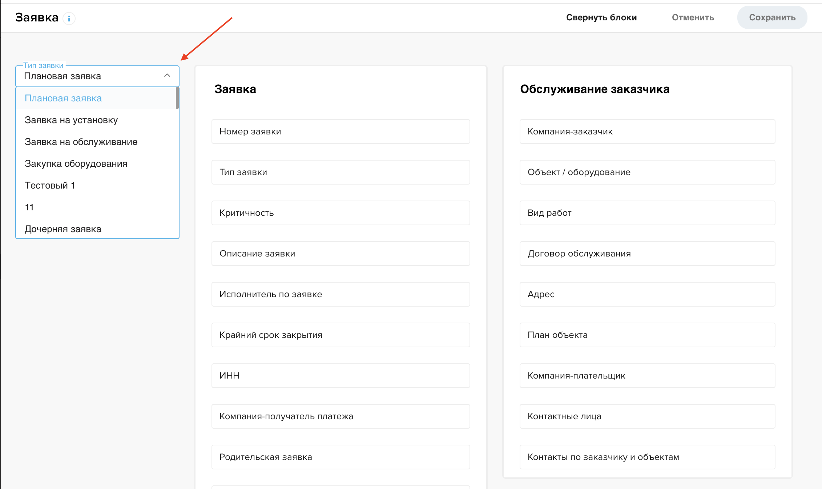Click the dropdown list scrollbar thumb
822x489 pixels.
[177, 98]
